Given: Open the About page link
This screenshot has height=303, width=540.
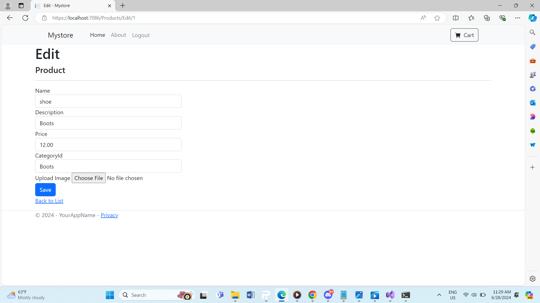Looking at the screenshot, I should 118,35.
